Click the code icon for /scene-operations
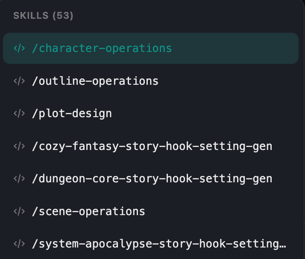The image size is (305, 259). [x=19, y=211]
